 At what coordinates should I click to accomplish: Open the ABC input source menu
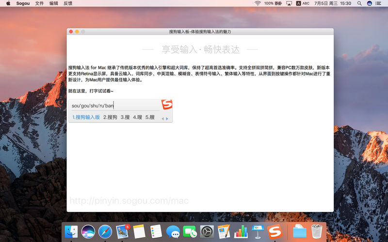coord(303,3)
